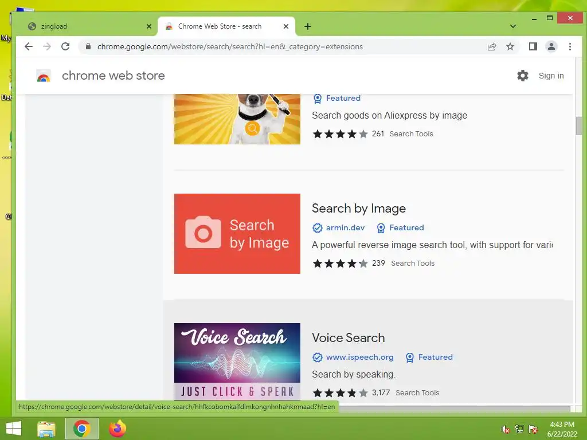Open File Explorer from the taskbar
Viewport: 587px width, 440px height.
point(46,429)
